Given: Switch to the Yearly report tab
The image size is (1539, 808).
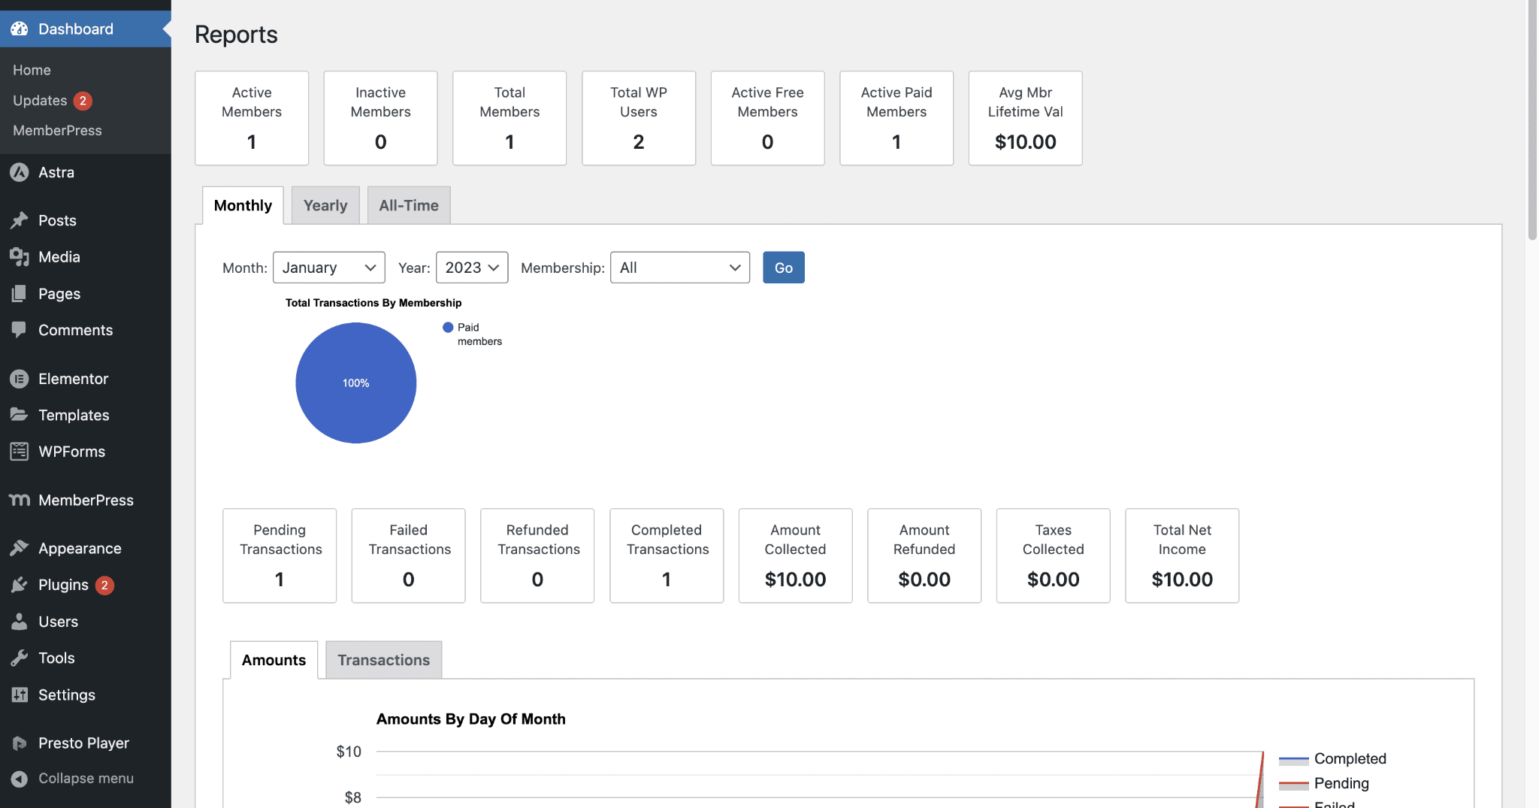Looking at the screenshot, I should [325, 205].
